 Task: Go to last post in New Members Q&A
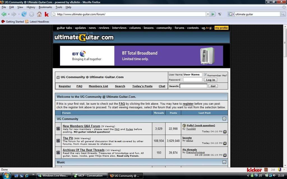point(225,132)
